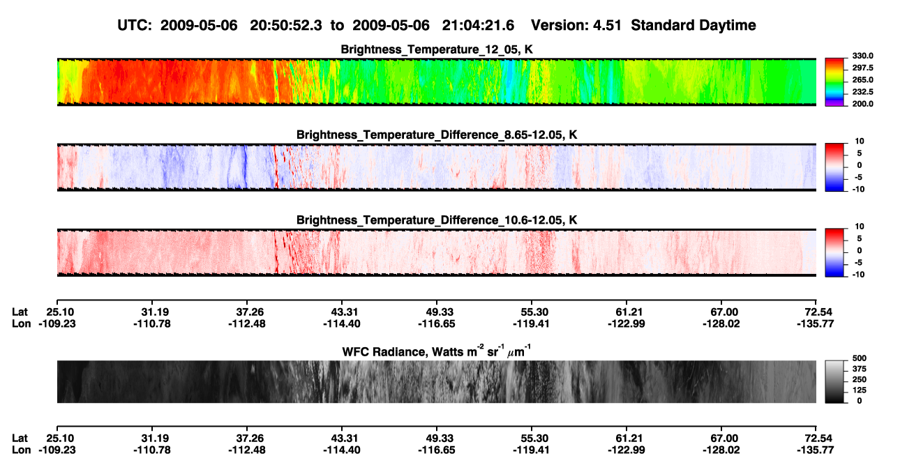Click the Brightness_Temperature_12_05 color scale bar

point(834,81)
